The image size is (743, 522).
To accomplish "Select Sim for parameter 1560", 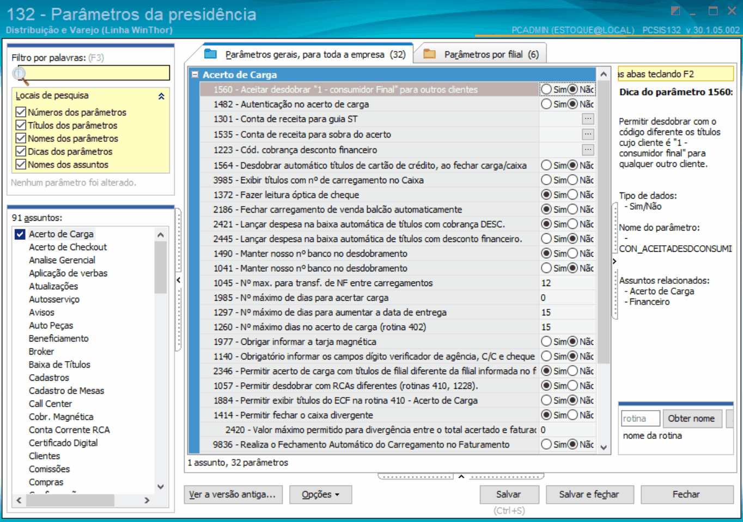I will point(546,89).
